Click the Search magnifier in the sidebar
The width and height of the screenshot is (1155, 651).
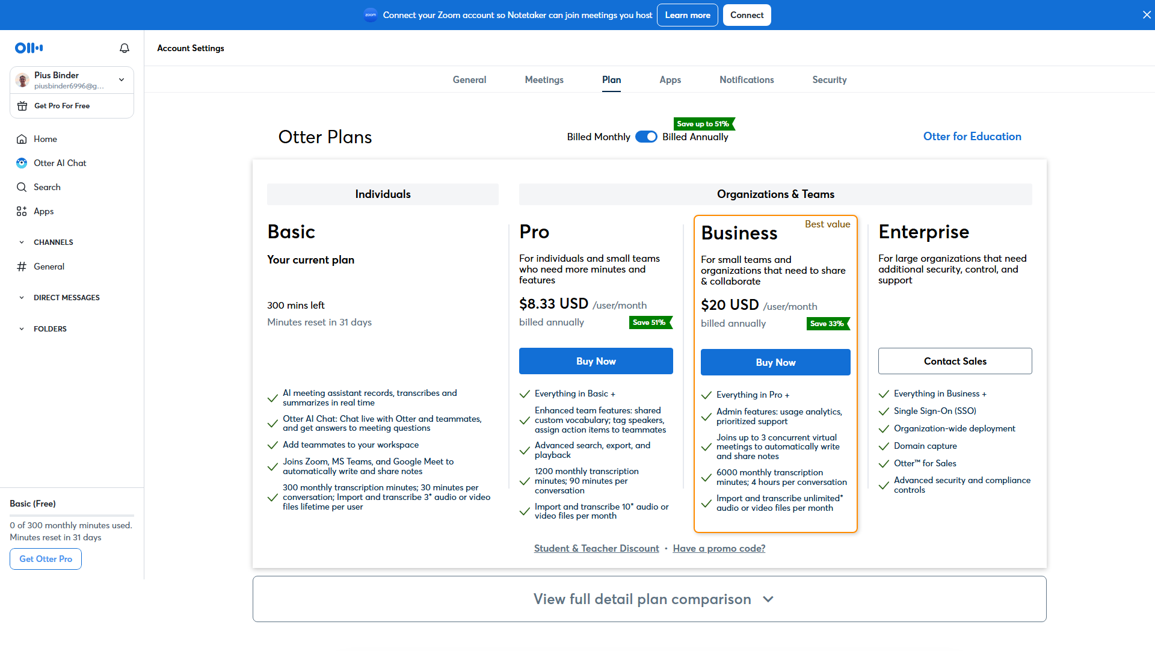(22, 187)
